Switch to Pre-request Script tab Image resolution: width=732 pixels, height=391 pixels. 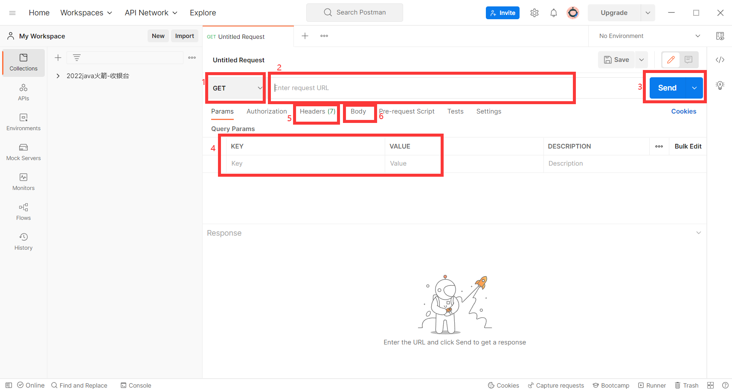pyautogui.click(x=407, y=111)
